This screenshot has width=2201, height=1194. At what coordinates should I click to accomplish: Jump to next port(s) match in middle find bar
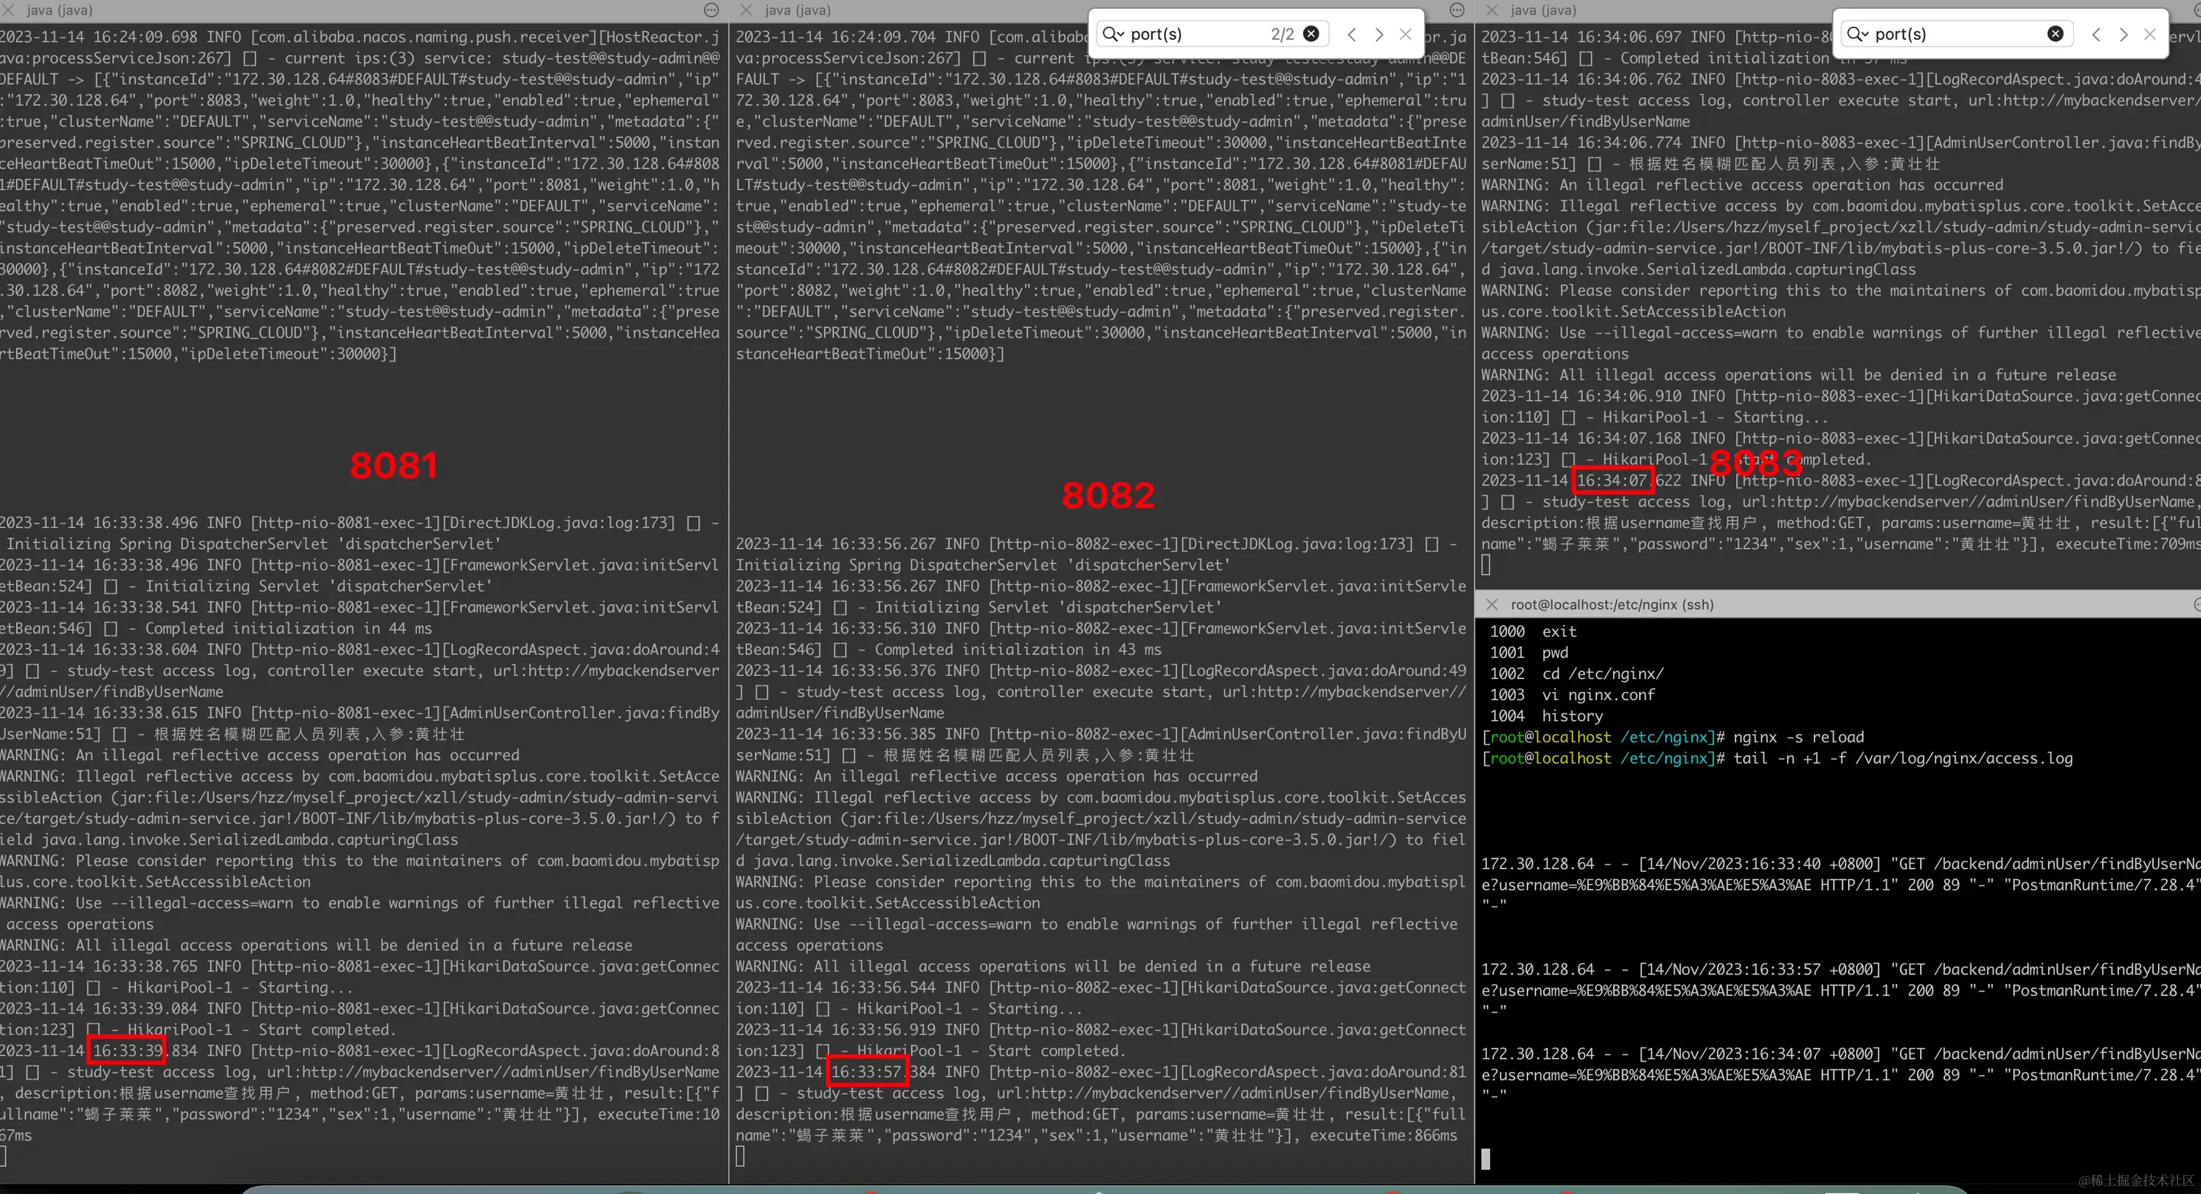pyautogui.click(x=1379, y=34)
